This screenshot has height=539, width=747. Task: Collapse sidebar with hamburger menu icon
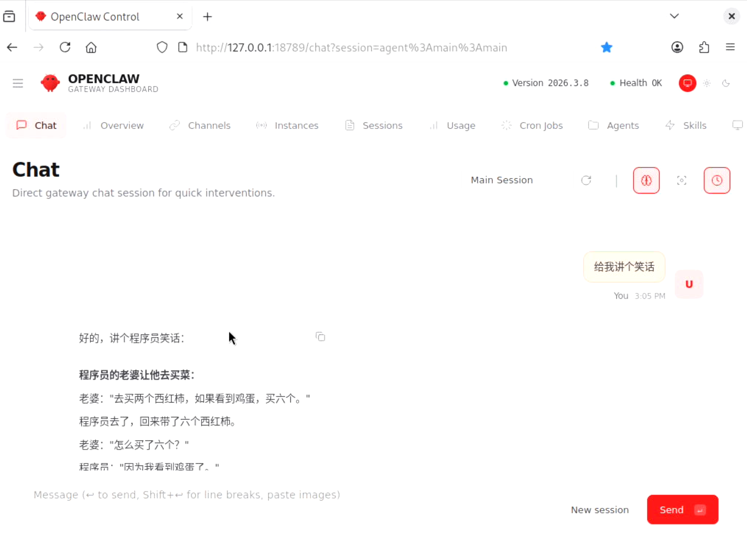18,83
